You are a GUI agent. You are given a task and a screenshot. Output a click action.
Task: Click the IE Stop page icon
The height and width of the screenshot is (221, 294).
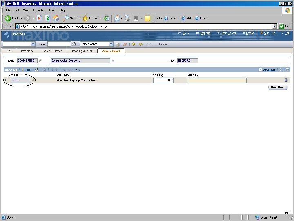point(39,18)
